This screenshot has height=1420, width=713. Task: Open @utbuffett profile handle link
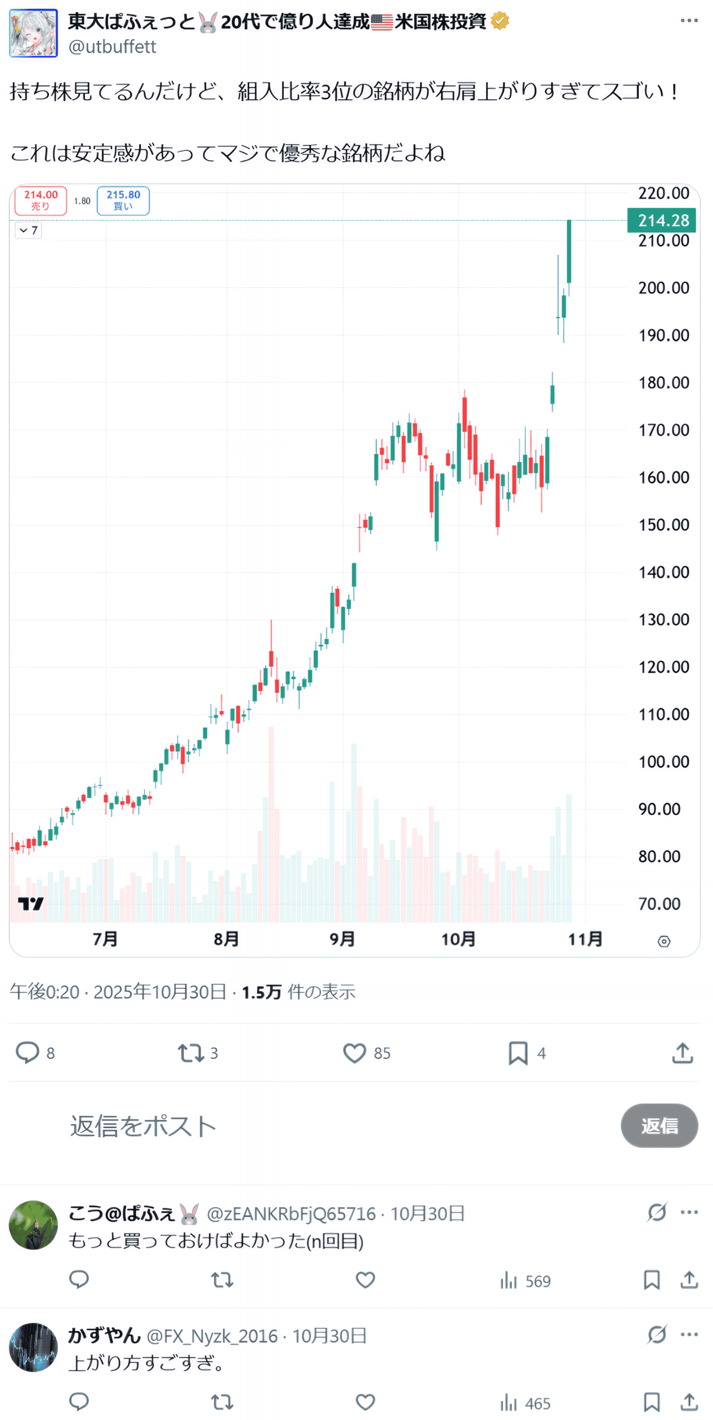(112, 47)
